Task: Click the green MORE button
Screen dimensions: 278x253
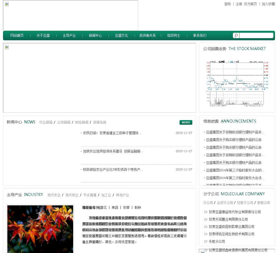Action: coord(186,122)
